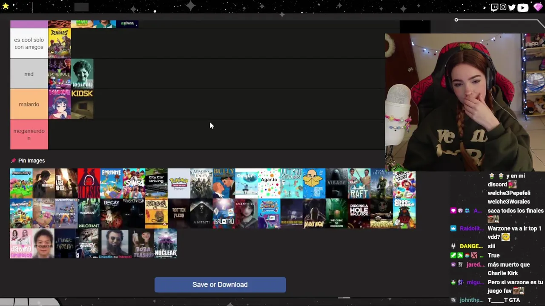Click the Tony Hawk's Pro Skater cover
This screenshot has height=306, width=545.
87,243
